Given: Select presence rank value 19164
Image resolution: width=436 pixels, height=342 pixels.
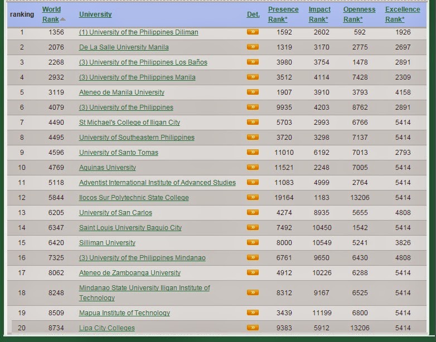Looking at the screenshot, I should pos(284,198).
